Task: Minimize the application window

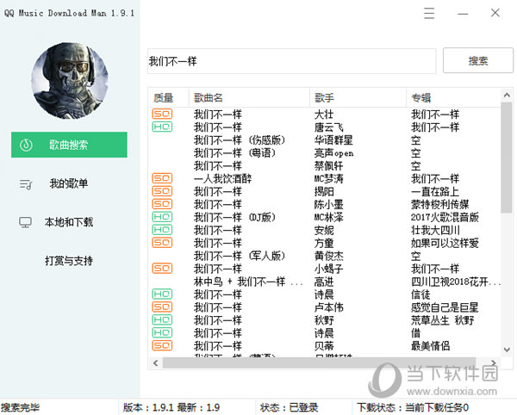Action: [463, 14]
